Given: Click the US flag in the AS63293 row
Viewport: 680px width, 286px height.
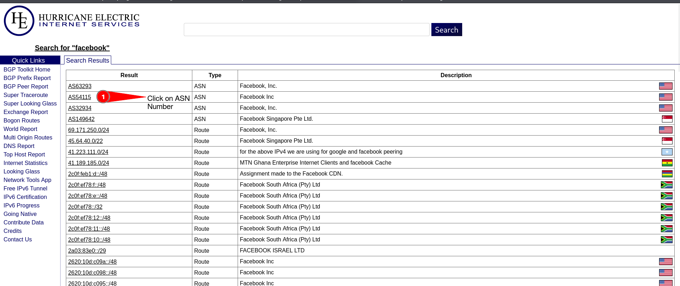Looking at the screenshot, I should pos(665,86).
